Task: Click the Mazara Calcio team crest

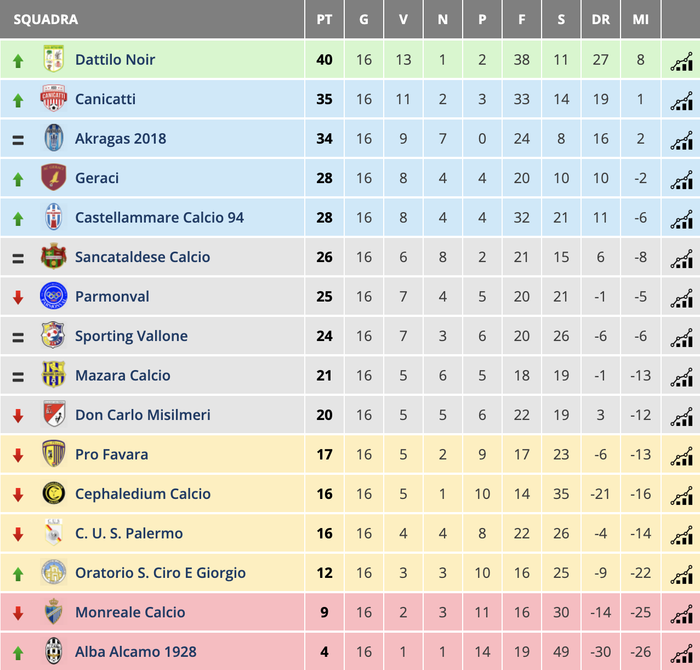Action: [x=54, y=375]
